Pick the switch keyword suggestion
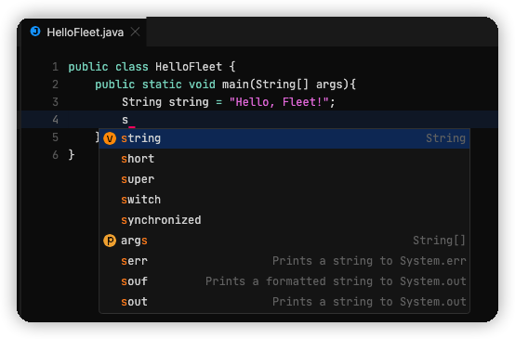This screenshot has width=515, height=339. pyautogui.click(x=284, y=200)
